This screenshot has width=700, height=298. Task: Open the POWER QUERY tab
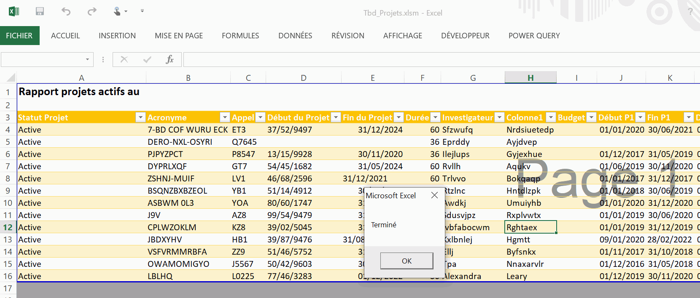click(x=534, y=36)
